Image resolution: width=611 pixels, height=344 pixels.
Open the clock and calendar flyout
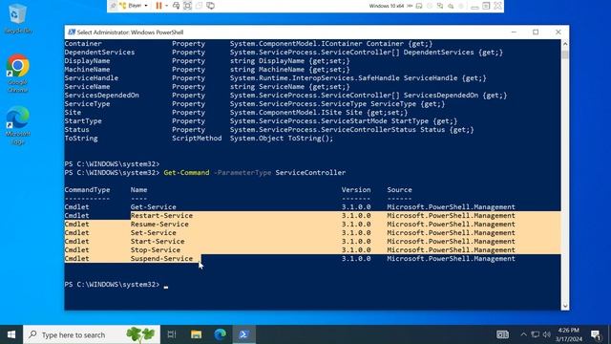[x=569, y=334]
